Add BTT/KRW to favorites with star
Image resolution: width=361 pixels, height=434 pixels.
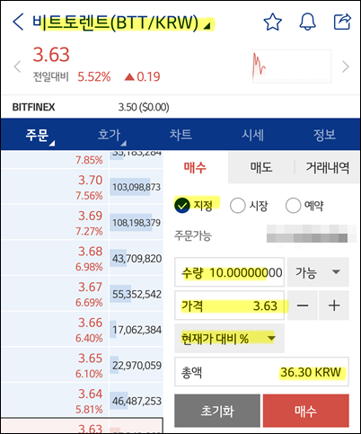click(272, 22)
